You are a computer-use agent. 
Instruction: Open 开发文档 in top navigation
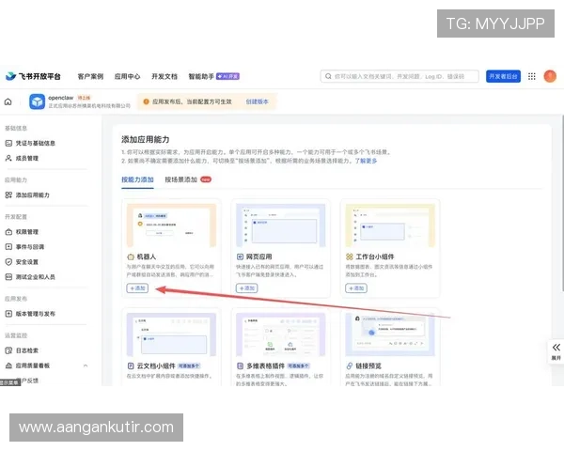click(164, 76)
